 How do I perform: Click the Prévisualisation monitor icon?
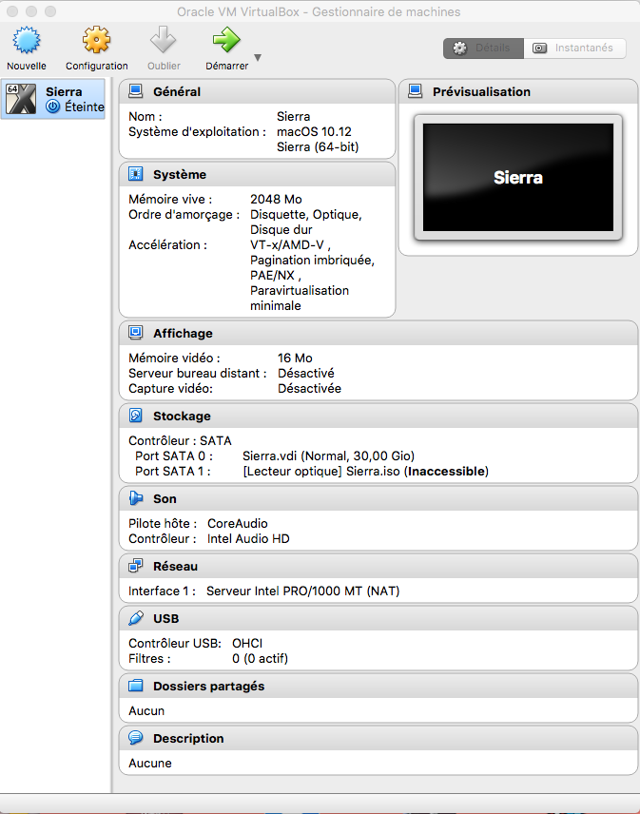[x=416, y=91]
